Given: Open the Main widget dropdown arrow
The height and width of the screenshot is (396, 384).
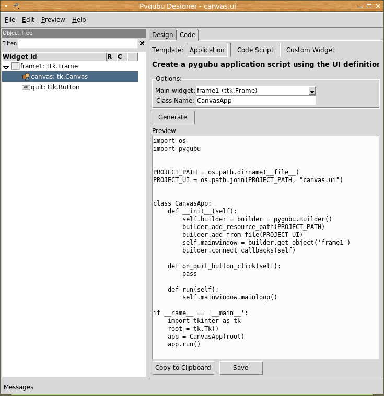Looking at the screenshot, I should coord(312,91).
